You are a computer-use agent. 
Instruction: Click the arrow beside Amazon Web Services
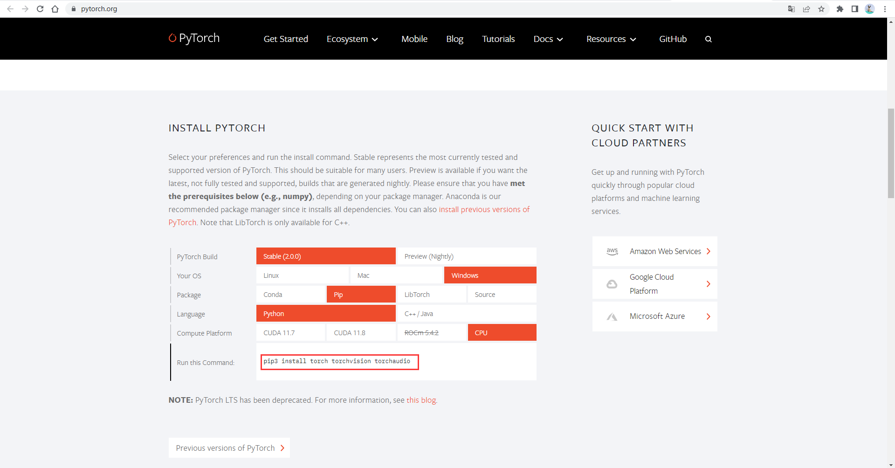point(709,251)
